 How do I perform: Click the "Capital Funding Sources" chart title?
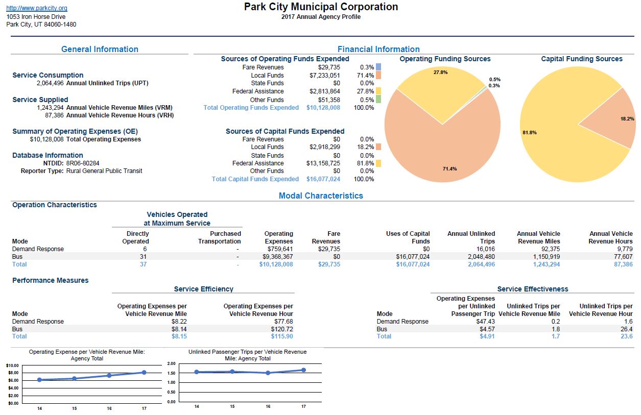pos(582,59)
